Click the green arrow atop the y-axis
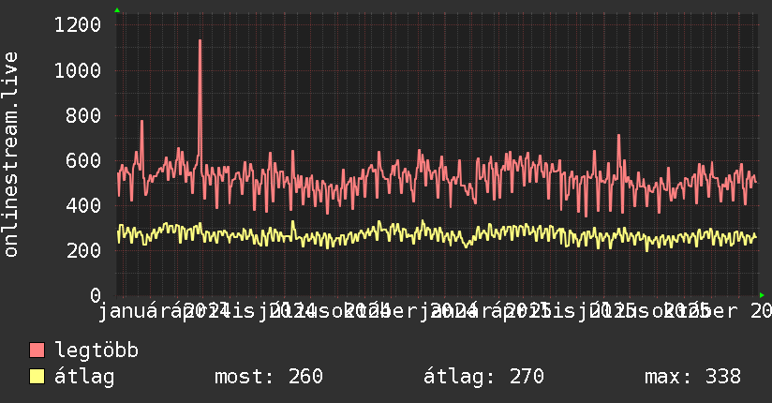Viewport: 772px width, 403px height. tap(117, 10)
